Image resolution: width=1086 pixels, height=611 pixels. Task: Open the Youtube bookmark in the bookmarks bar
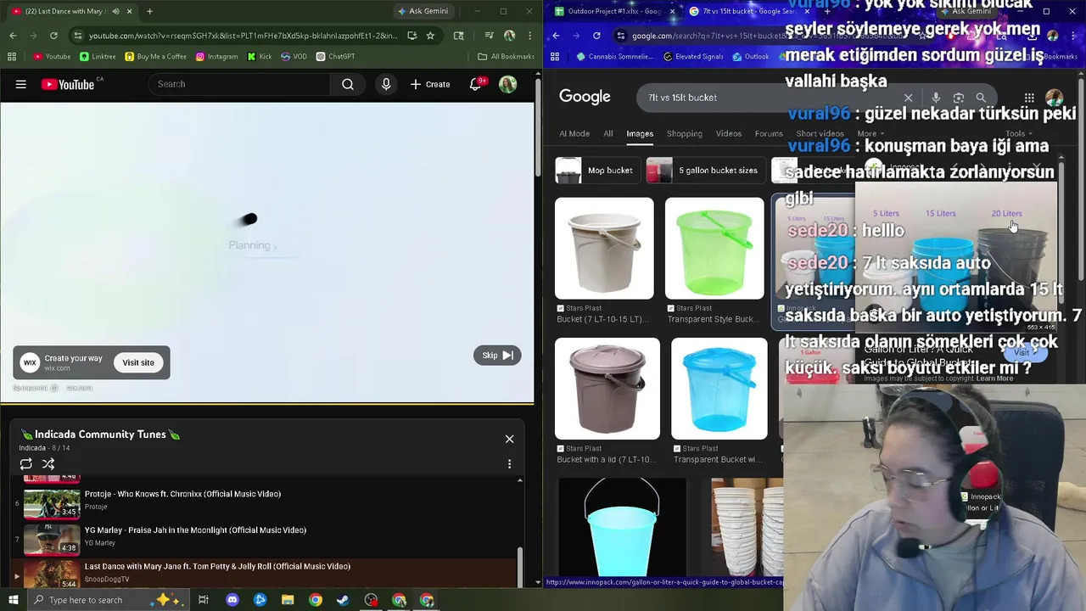click(x=52, y=57)
